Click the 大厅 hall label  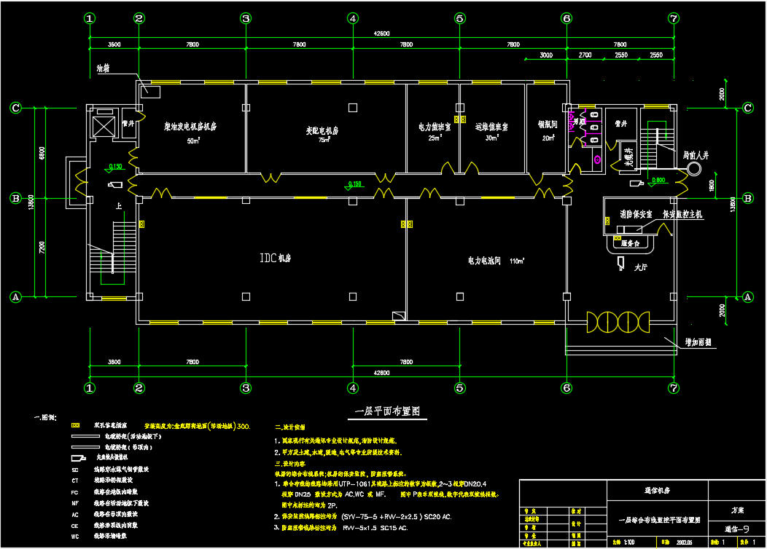pyautogui.click(x=641, y=268)
